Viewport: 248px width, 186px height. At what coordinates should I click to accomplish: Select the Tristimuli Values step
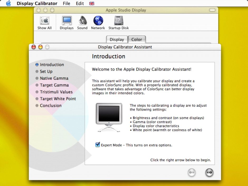(x=54, y=92)
